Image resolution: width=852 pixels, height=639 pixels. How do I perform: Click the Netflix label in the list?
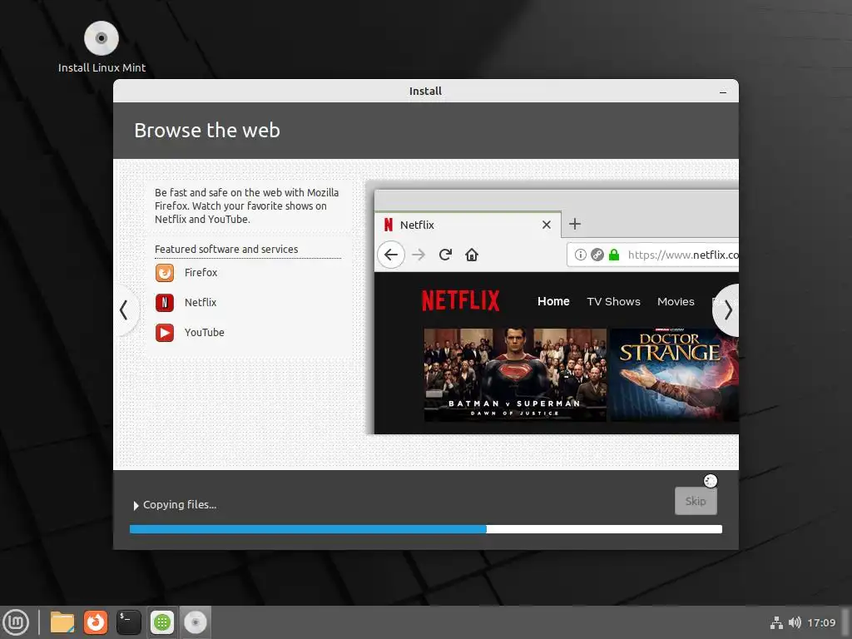(x=200, y=302)
